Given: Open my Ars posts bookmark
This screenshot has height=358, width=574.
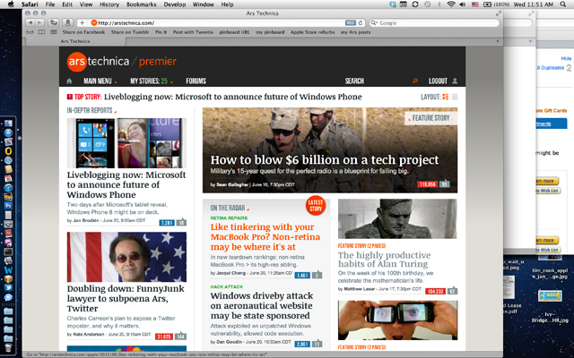Looking at the screenshot, I should [x=355, y=32].
